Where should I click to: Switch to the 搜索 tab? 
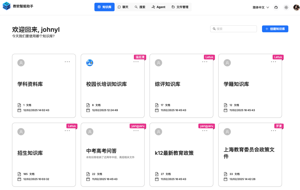140,7
